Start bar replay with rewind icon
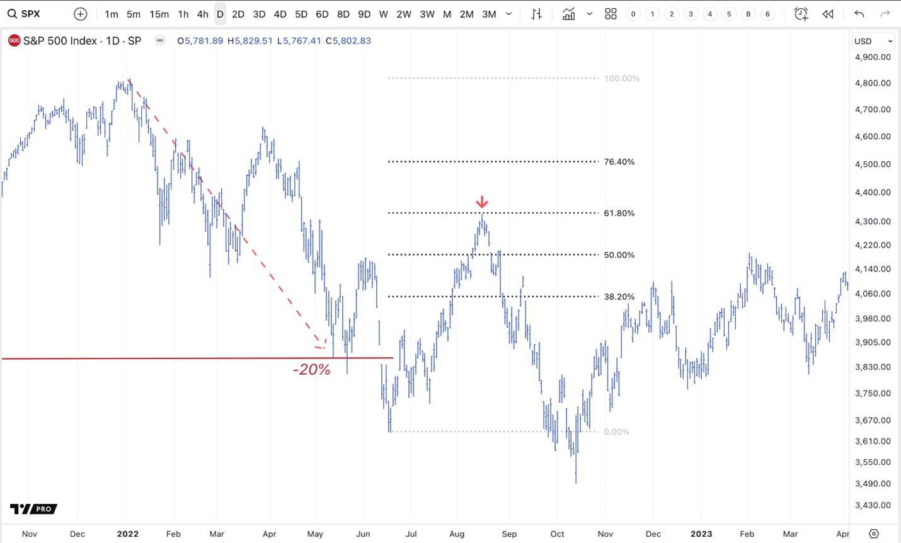The image size is (901, 543). click(828, 14)
